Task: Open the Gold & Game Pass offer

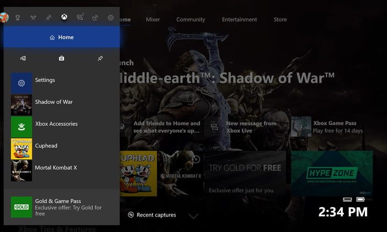Action: coord(62,207)
